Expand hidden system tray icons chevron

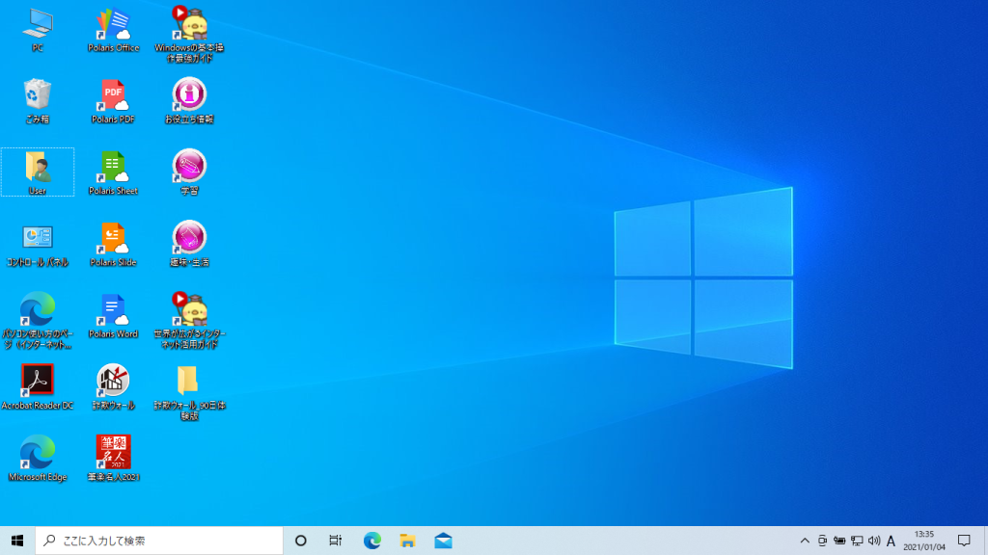coord(805,541)
